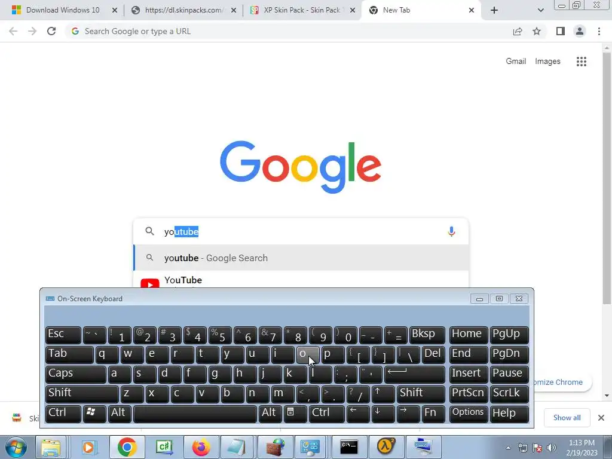Click the space bar key
Image resolution: width=612 pixels, height=459 pixels.
coord(195,414)
